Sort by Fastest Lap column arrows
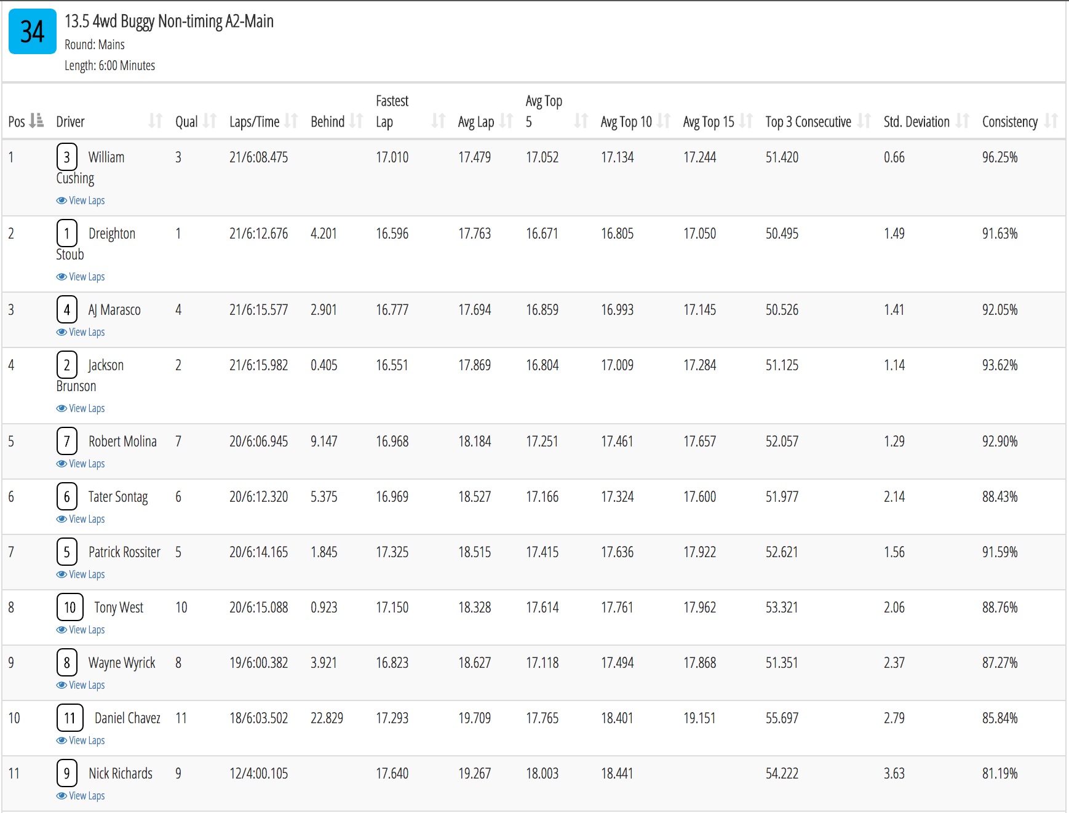This screenshot has height=813, width=1069. click(438, 121)
